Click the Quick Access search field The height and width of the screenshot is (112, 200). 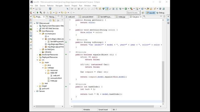click(133, 12)
